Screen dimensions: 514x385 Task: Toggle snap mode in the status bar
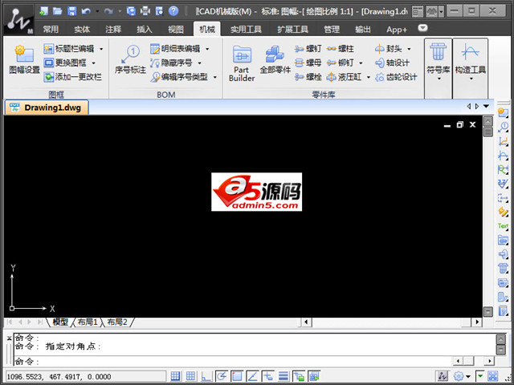pyautogui.click(x=175, y=376)
